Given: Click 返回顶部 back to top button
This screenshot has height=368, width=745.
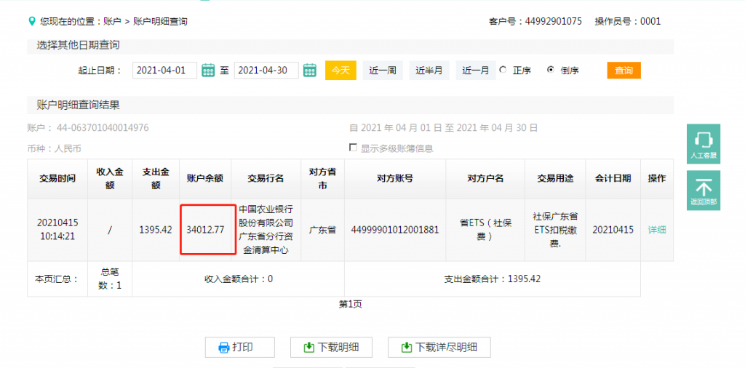Looking at the screenshot, I should point(704,191).
